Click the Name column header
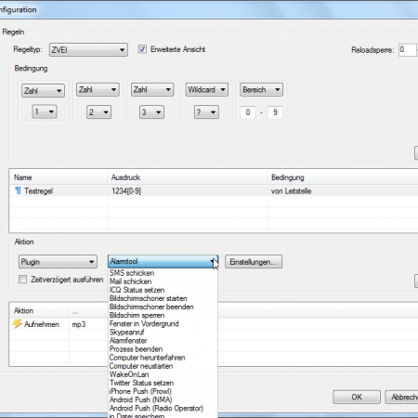 tap(59, 177)
